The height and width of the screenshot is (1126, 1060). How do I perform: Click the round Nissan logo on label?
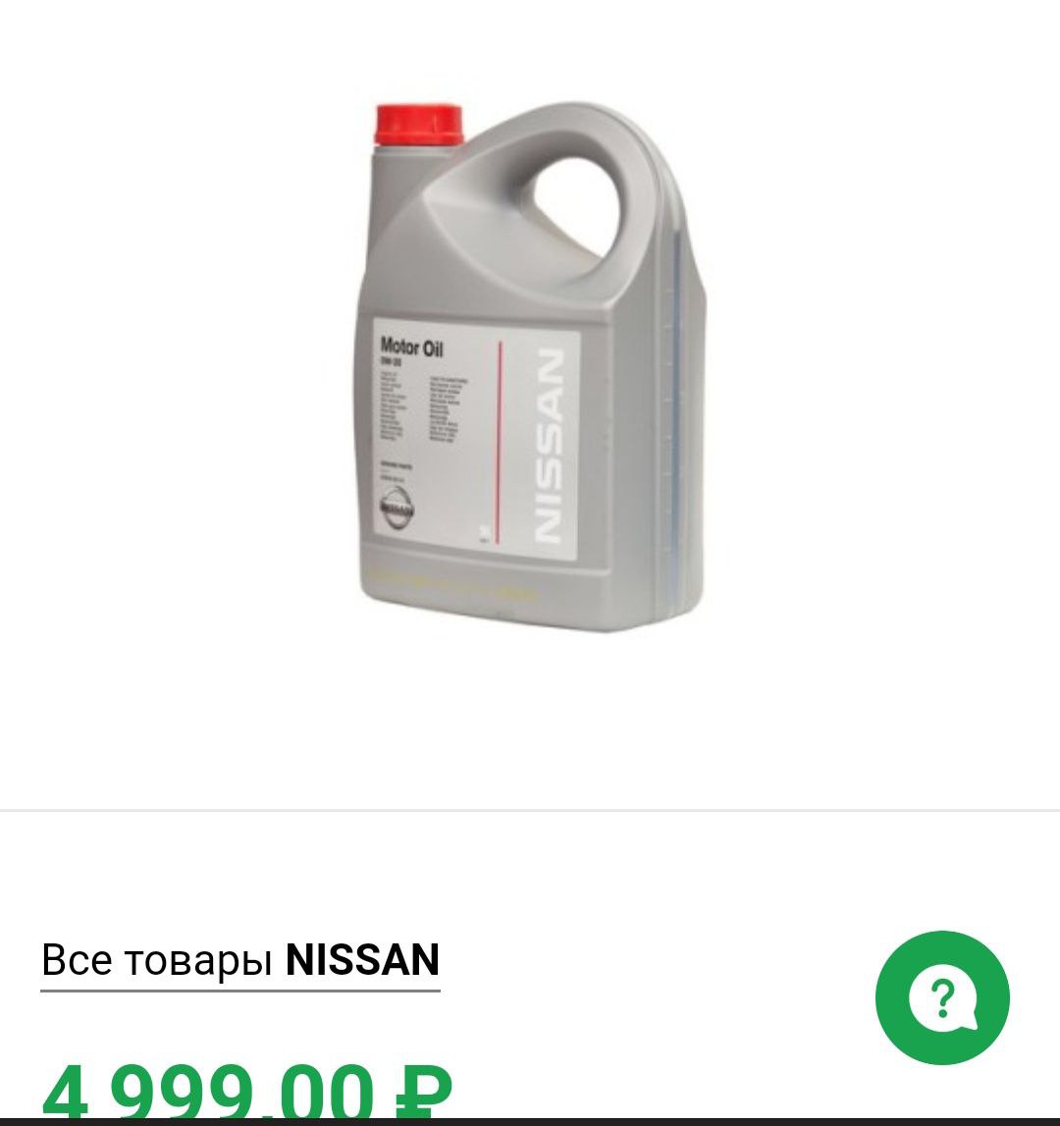(397, 509)
